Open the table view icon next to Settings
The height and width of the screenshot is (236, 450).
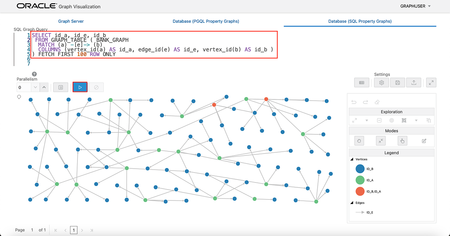362,82
